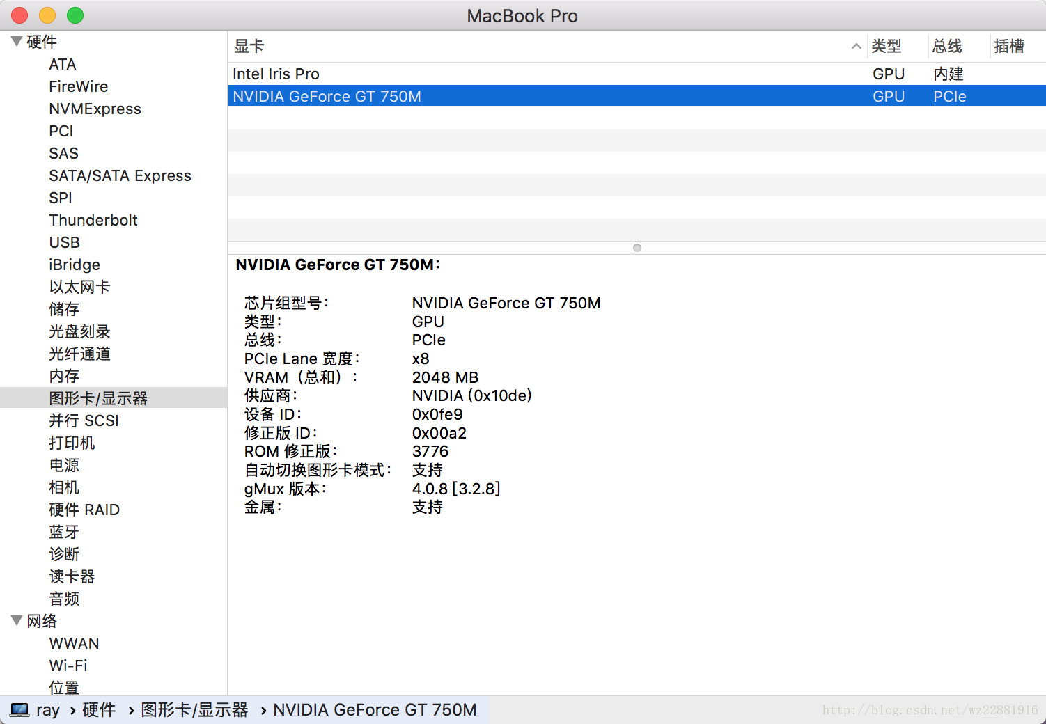
Task: Select ATA in the sidebar
Action: 63,64
